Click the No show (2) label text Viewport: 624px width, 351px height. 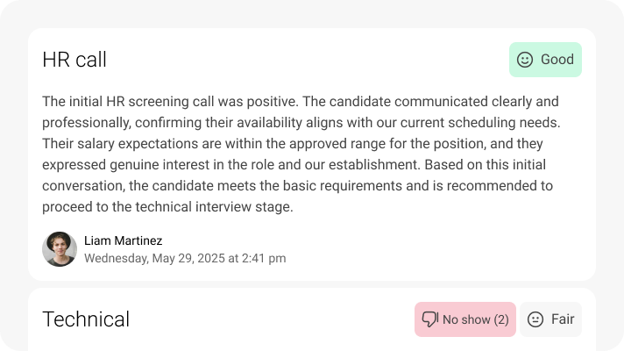click(x=475, y=319)
